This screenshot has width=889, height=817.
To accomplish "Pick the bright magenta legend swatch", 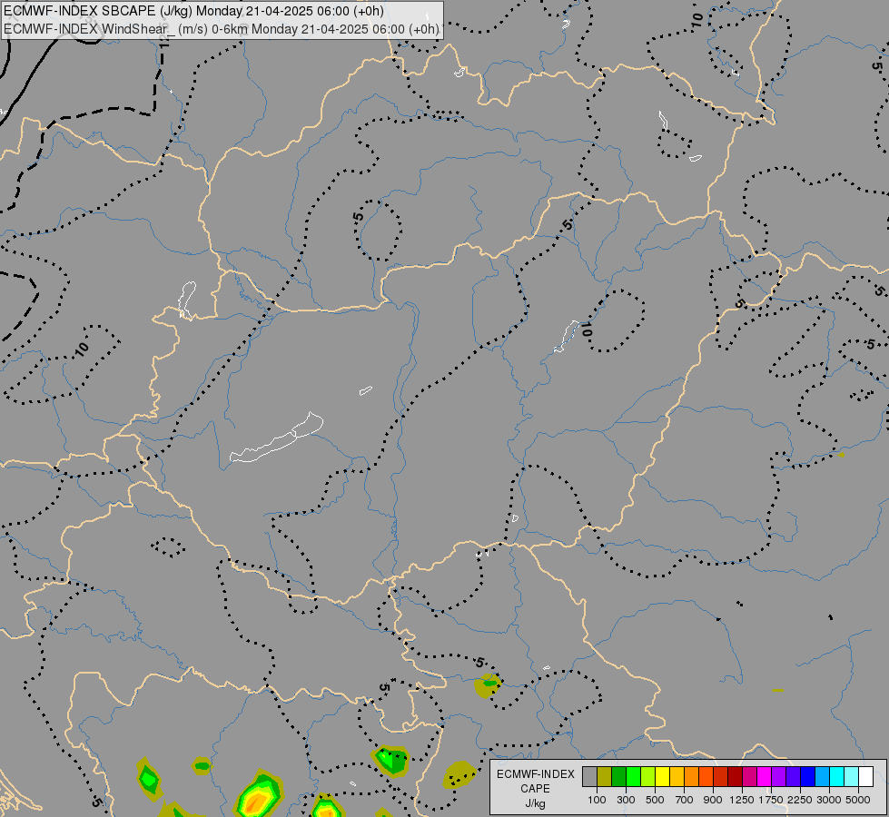I will coord(764,777).
